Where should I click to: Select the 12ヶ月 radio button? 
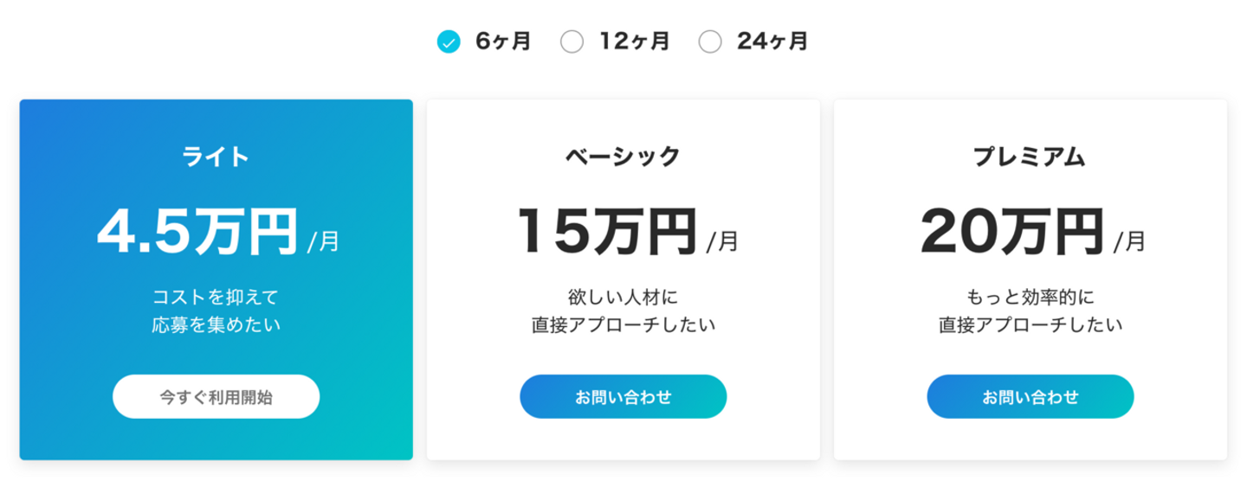tap(572, 42)
